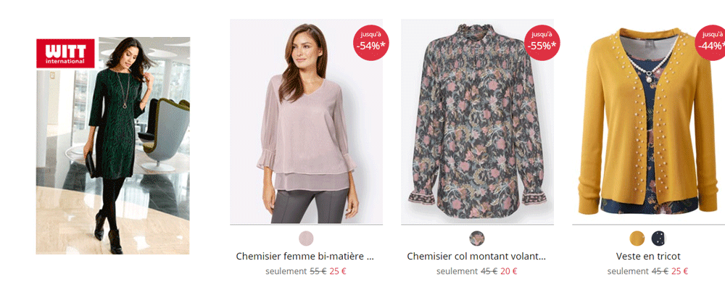The height and width of the screenshot is (290, 725).
Task: Click the -54% discount badge
Action: tap(370, 43)
